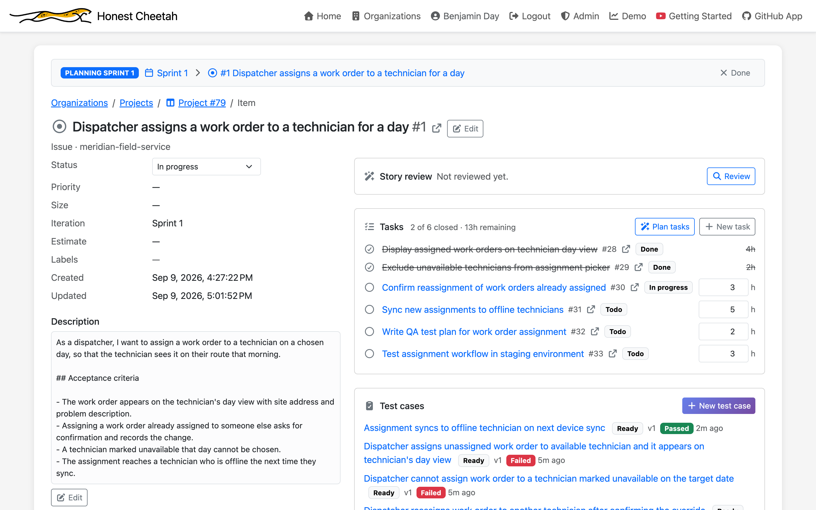Click the target icon before #1 Dispatcher link

click(x=212, y=73)
